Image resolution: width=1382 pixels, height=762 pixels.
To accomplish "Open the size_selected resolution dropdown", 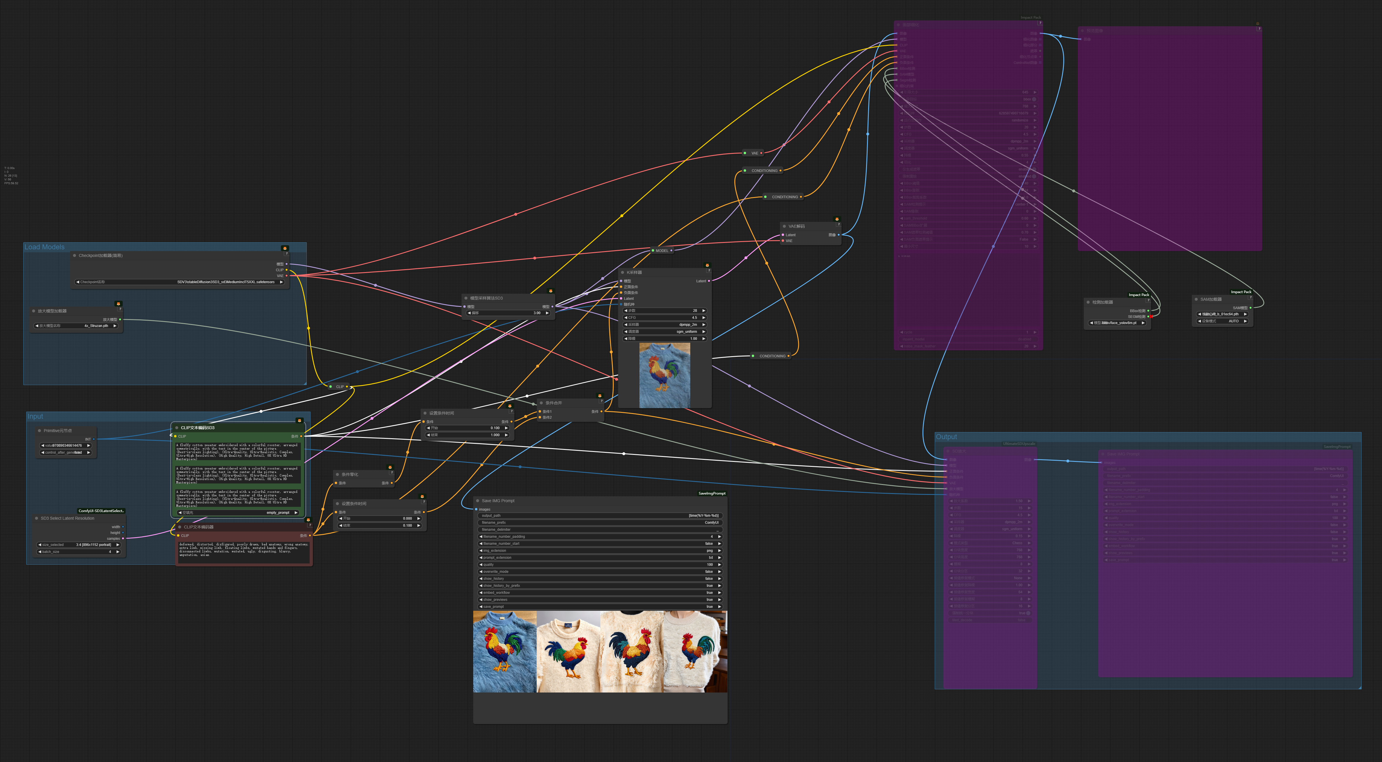I will (x=79, y=545).
